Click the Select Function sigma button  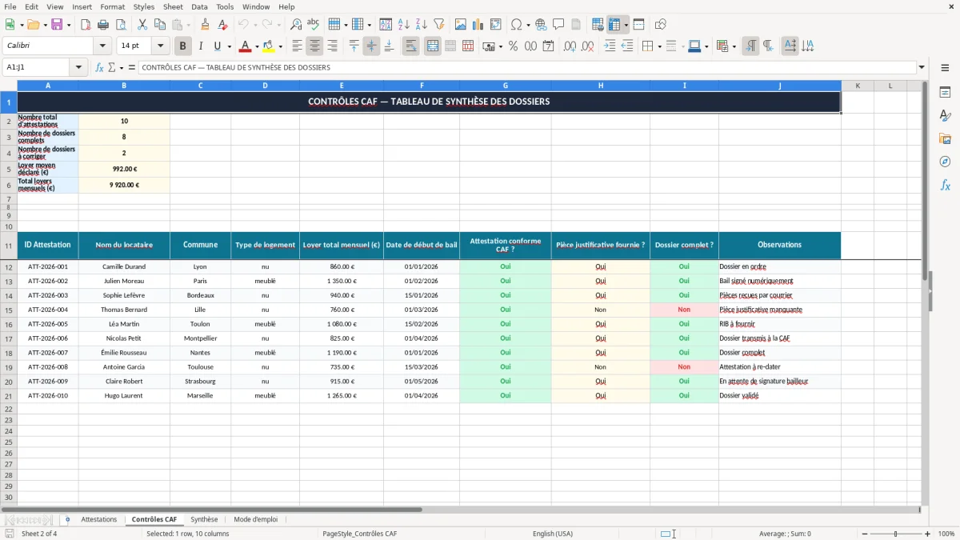click(111, 68)
